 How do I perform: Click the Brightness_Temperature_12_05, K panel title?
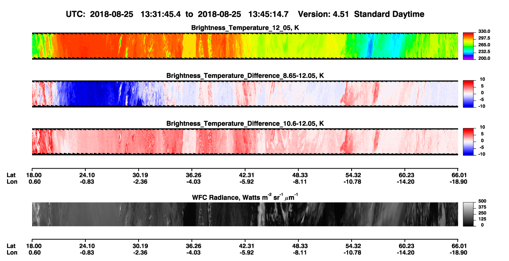coord(245,28)
